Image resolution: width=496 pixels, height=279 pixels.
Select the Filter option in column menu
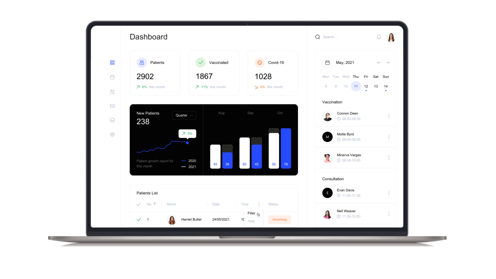pyautogui.click(x=251, y=213)
